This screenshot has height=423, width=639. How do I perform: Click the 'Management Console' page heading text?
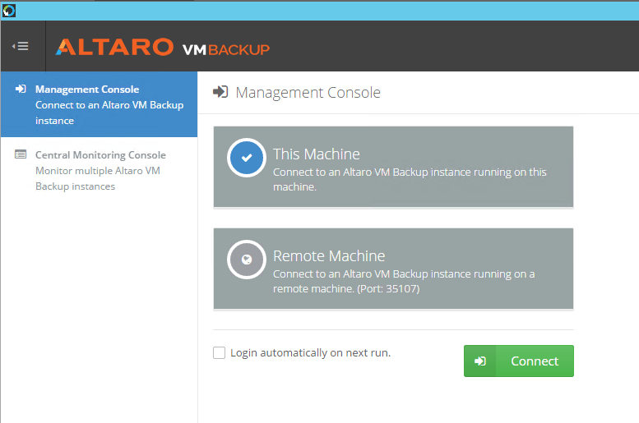pos(308,93)
